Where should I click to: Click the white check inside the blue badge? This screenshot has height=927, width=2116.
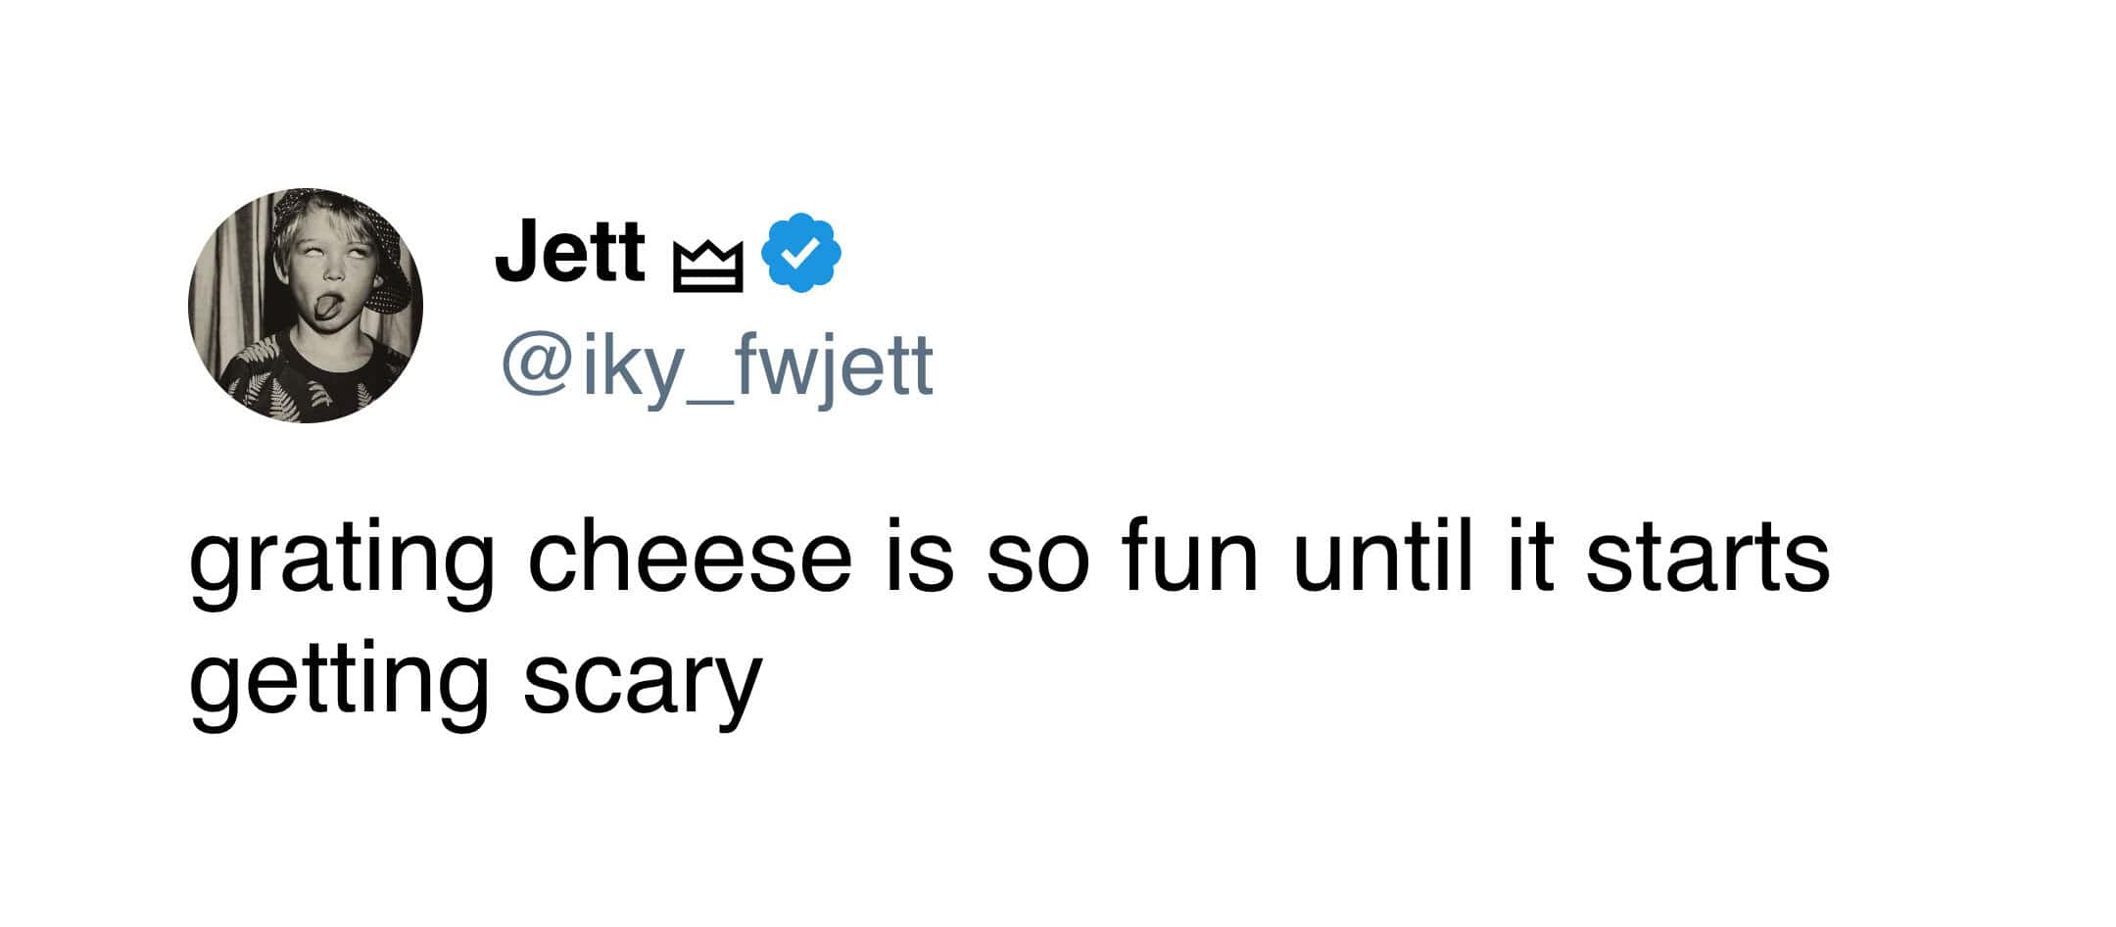point(800,253)
